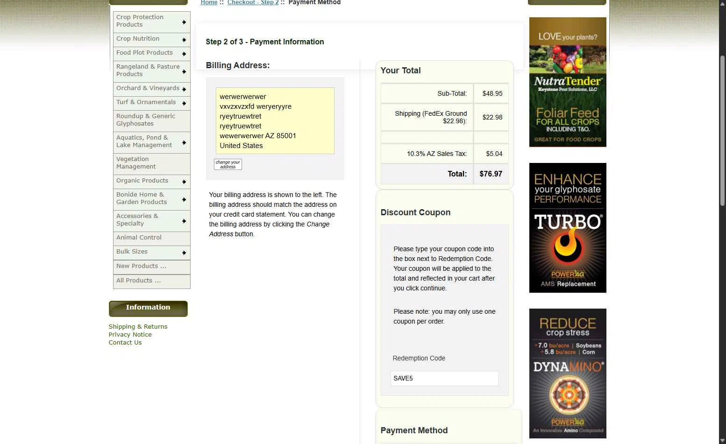Open Turbo glyphosate performance ad banner

coord(568,228)
